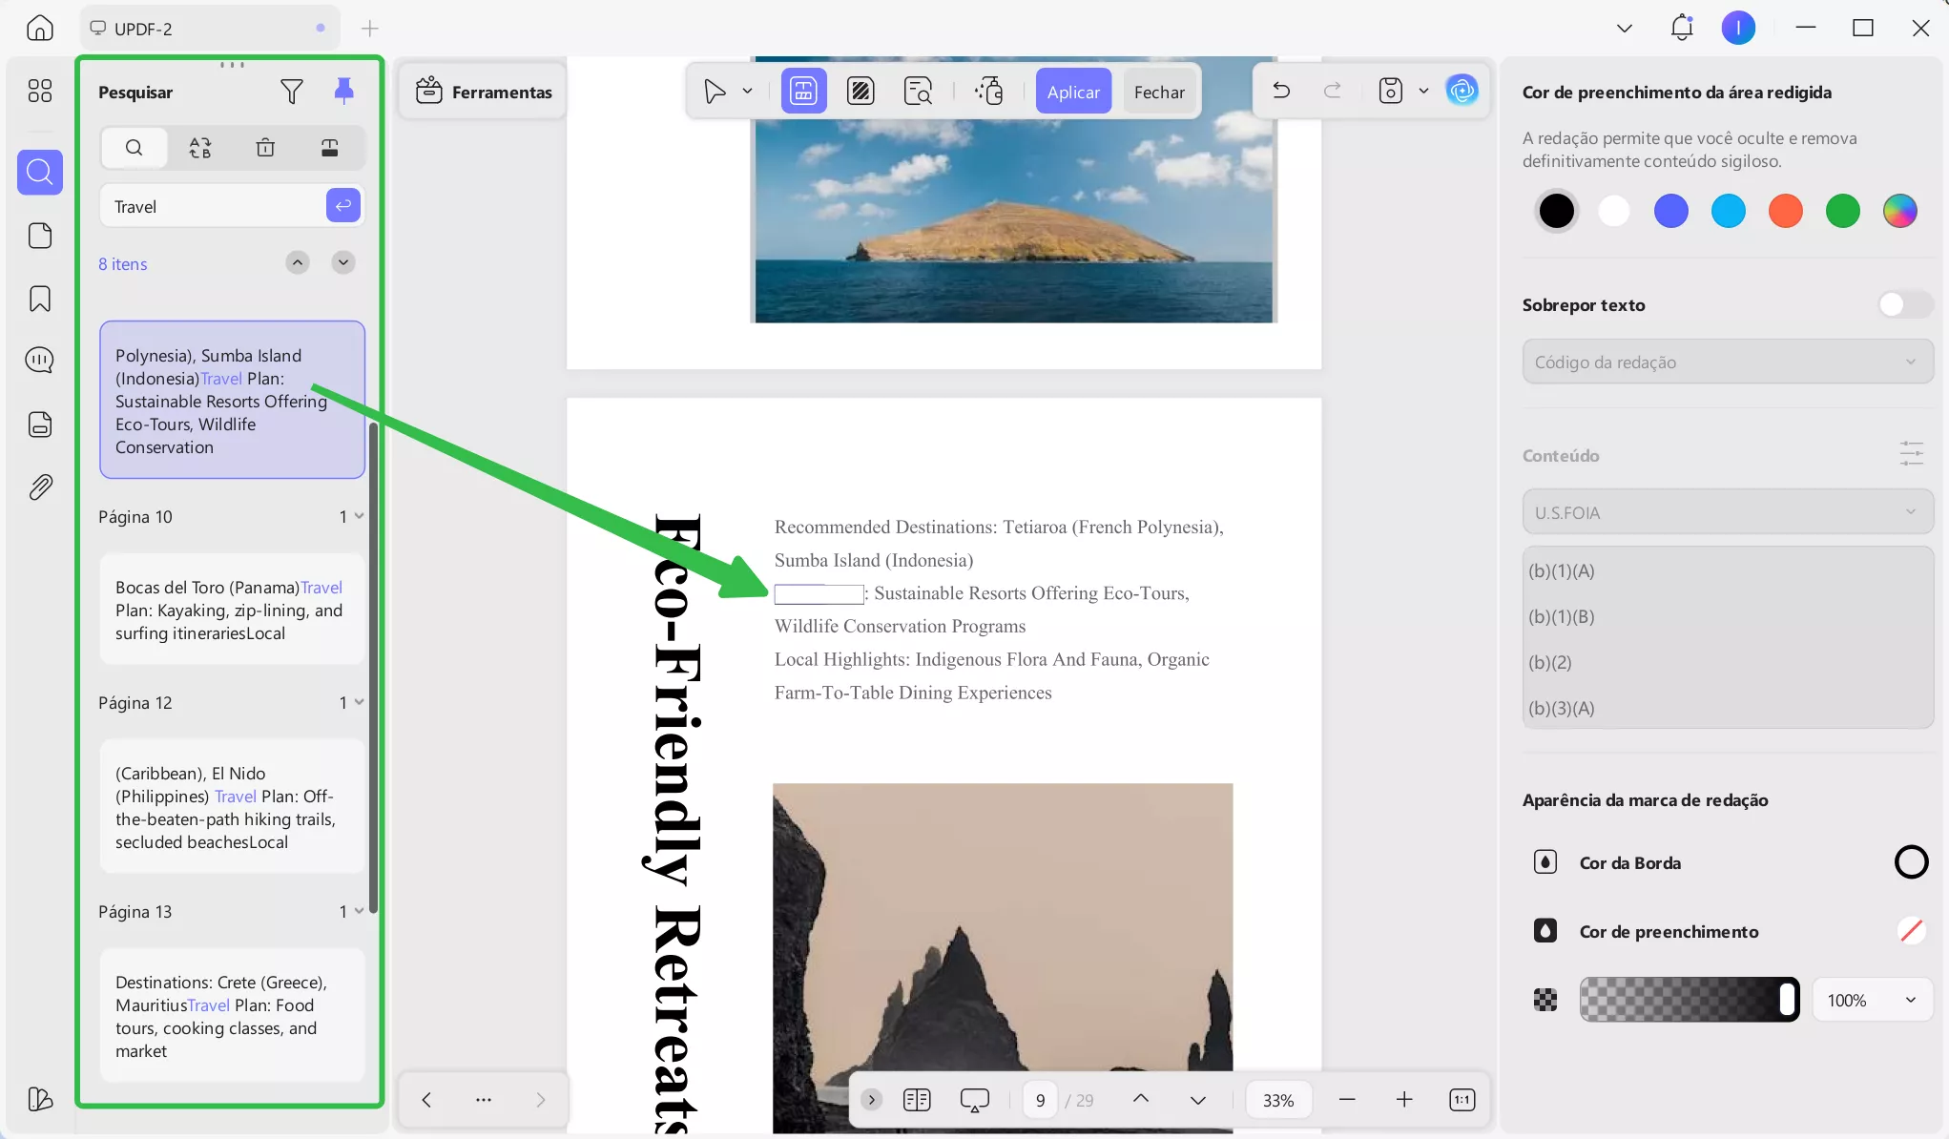The width and height of the screenshot is (1949, 1139).
Task: Open the UPDF AI assistant icon
Action: click(1462, 91)
